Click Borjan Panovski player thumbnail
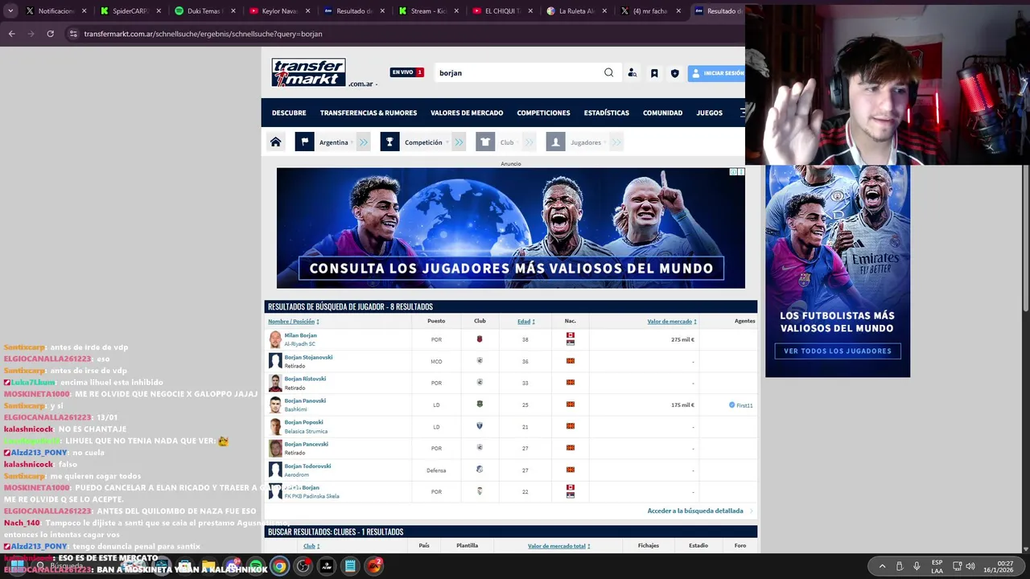The width and height of the screenshot is (1030, 579). click(275, 404)
